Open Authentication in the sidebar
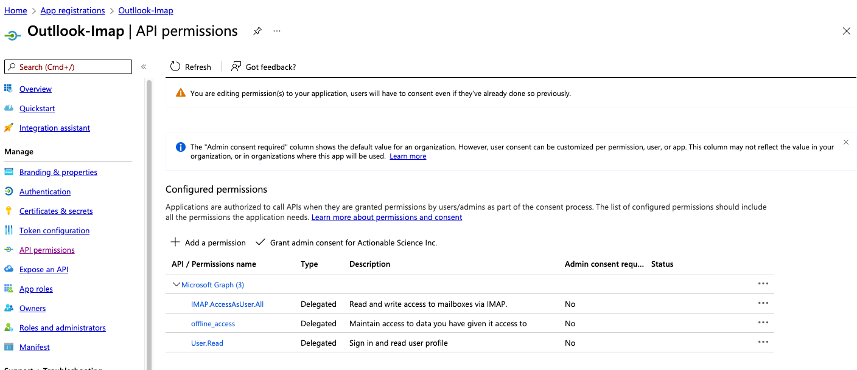Screen dimensions: 857x370 pos(45,191)
